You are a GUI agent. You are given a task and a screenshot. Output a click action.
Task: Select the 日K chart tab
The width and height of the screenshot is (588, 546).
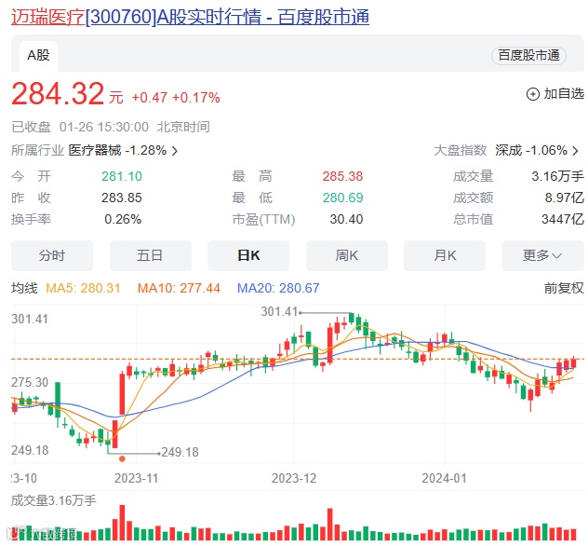248,255
